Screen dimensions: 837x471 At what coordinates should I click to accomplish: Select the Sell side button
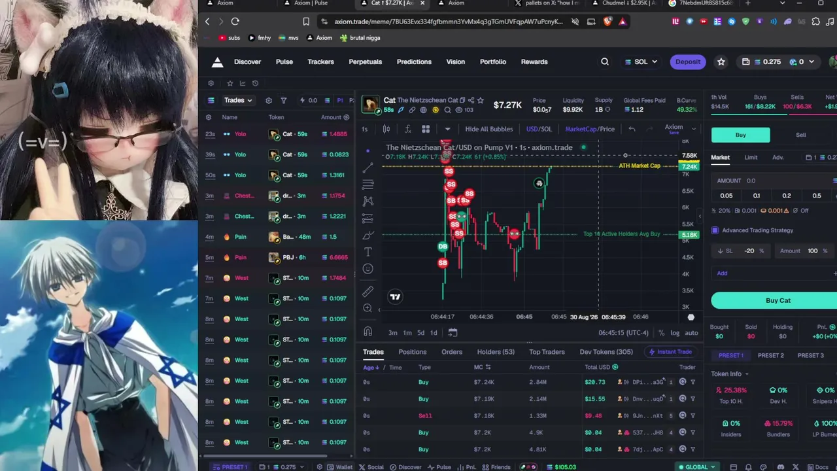click(x=801, y=135)
